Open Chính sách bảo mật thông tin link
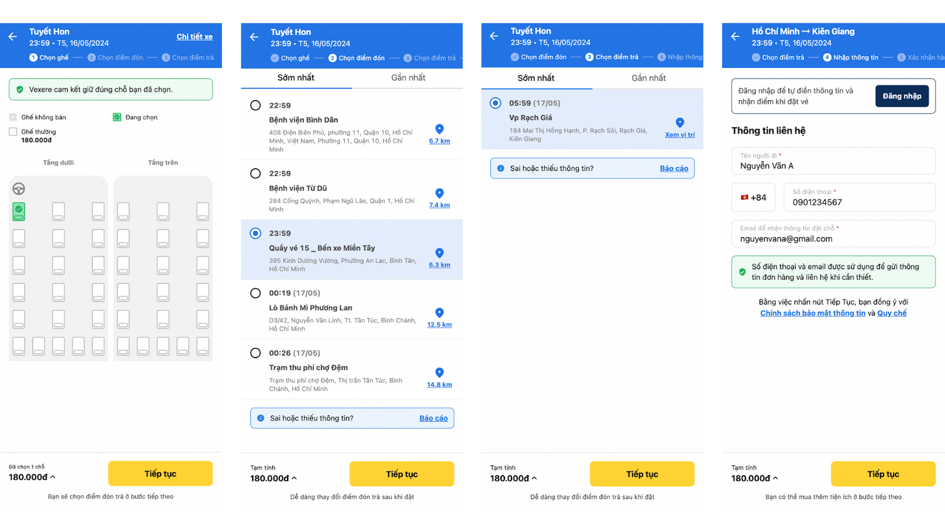The height and width of the screenshot is (531, 945). [813, 313]
